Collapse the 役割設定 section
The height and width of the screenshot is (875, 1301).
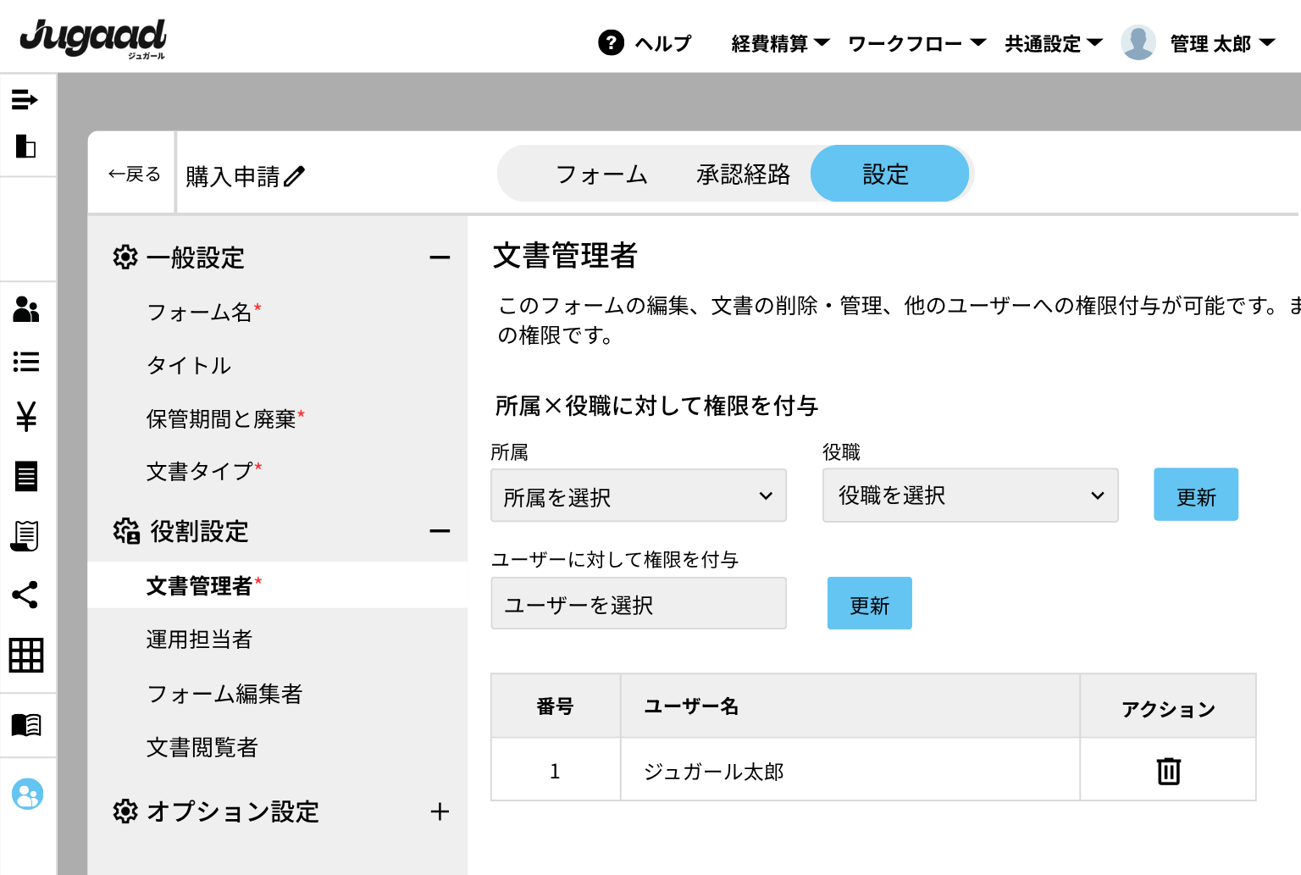440,531
